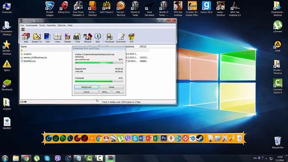Open File Explorer from the taskbar
Viewport: 288px width, 162px height.
pos(16,158)
